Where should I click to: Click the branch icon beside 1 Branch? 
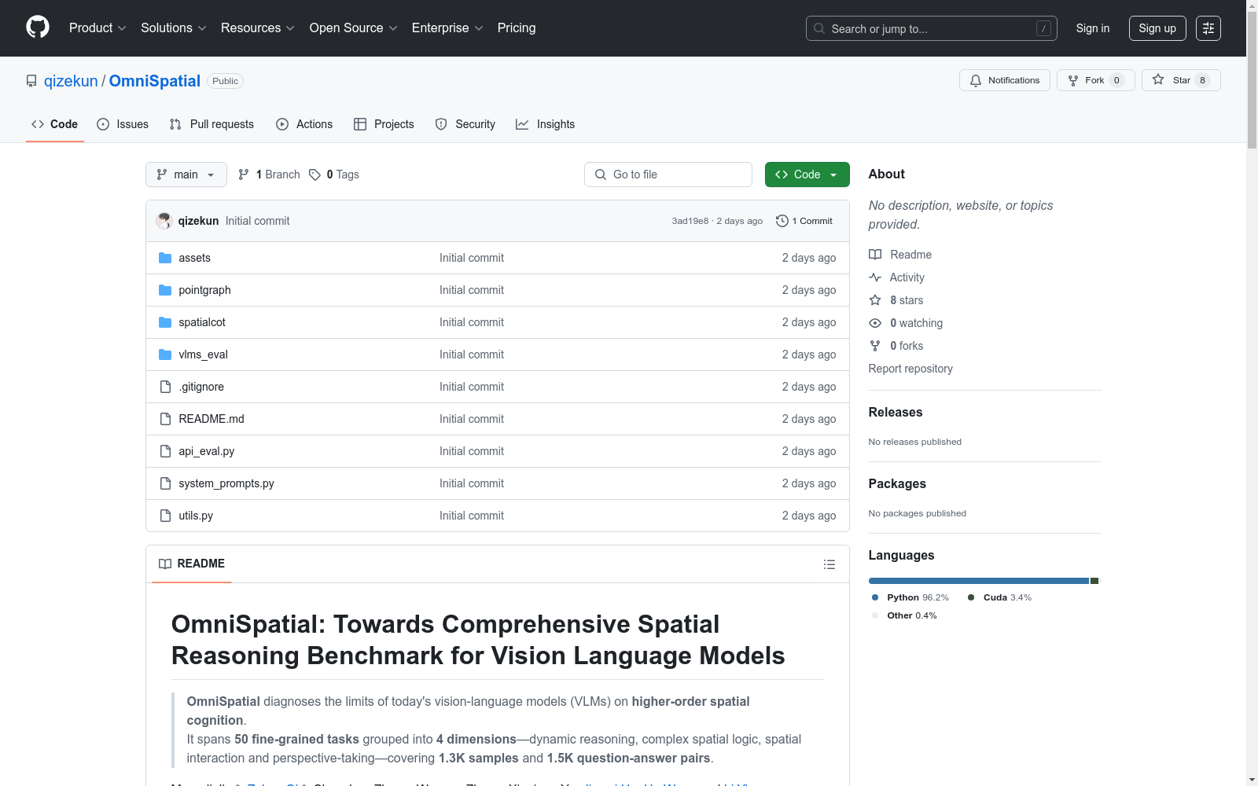click(244, 174)
